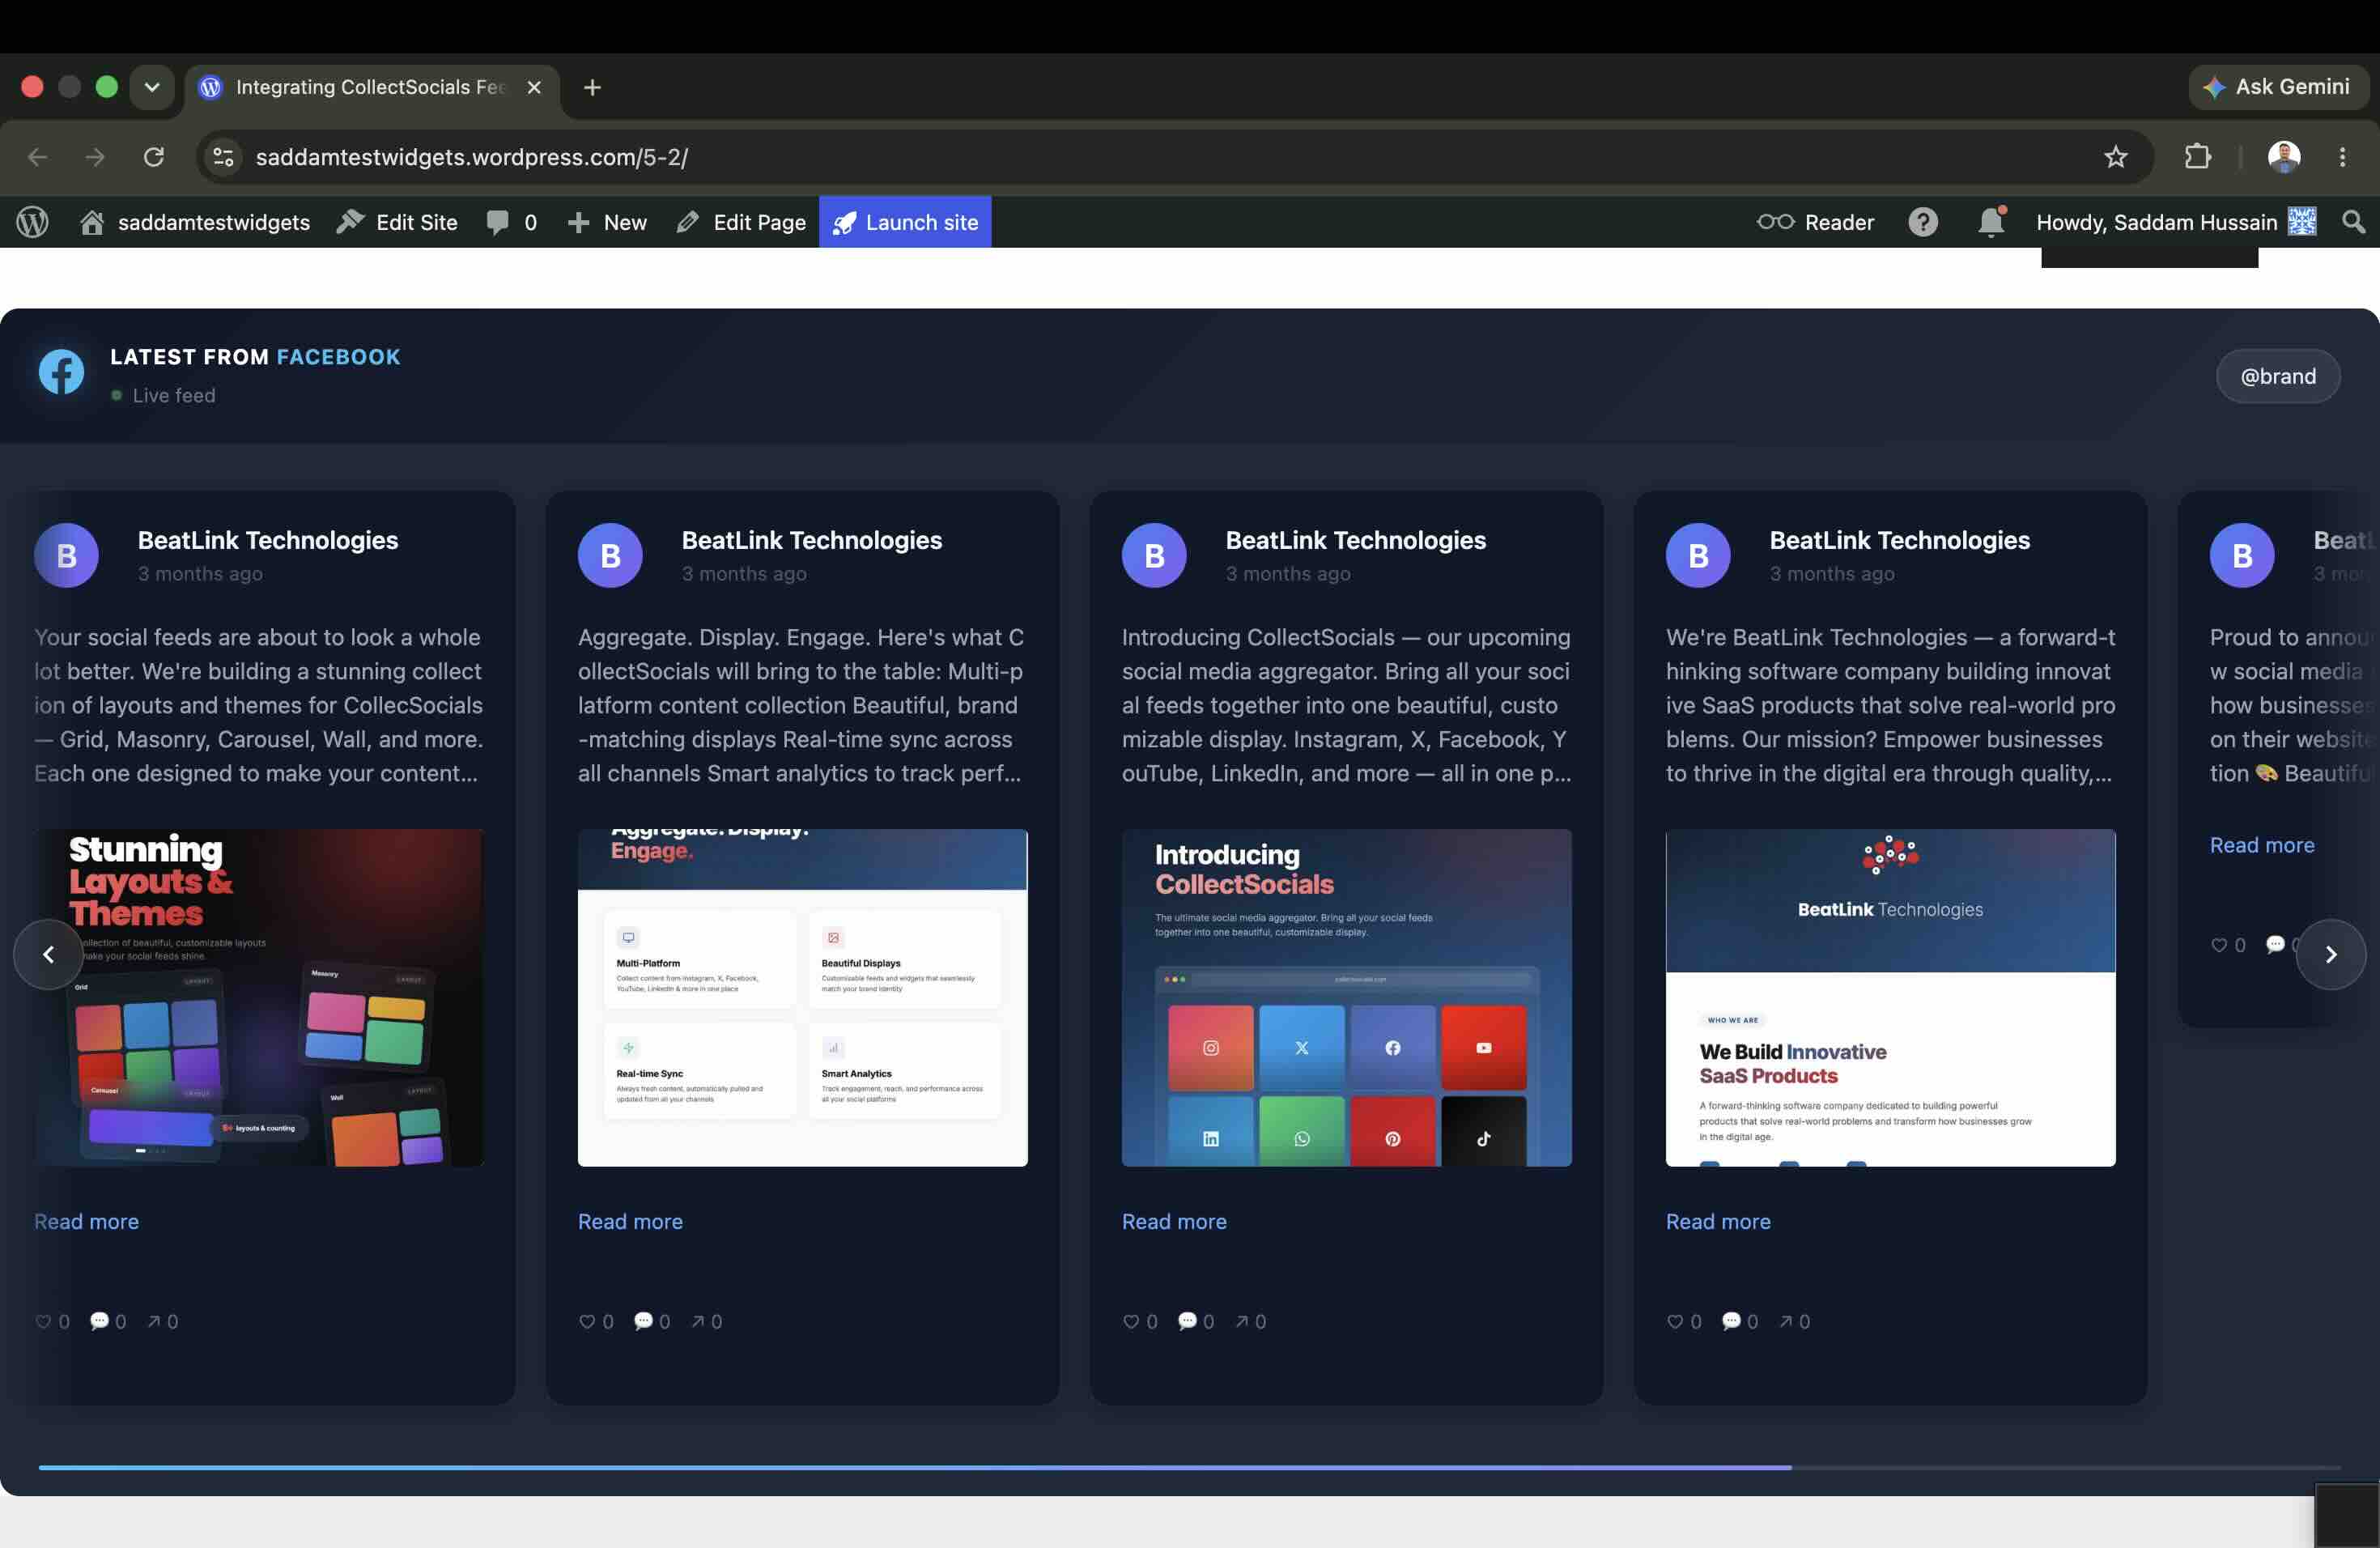Like the Aggregate Display Engage post
This screenshot has width=2380, height=1548.
tap(587, 1321)
